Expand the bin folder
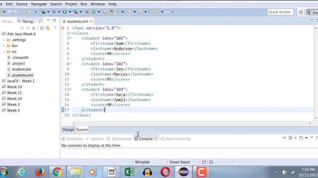The image size is (318, 178). point(4,46)
